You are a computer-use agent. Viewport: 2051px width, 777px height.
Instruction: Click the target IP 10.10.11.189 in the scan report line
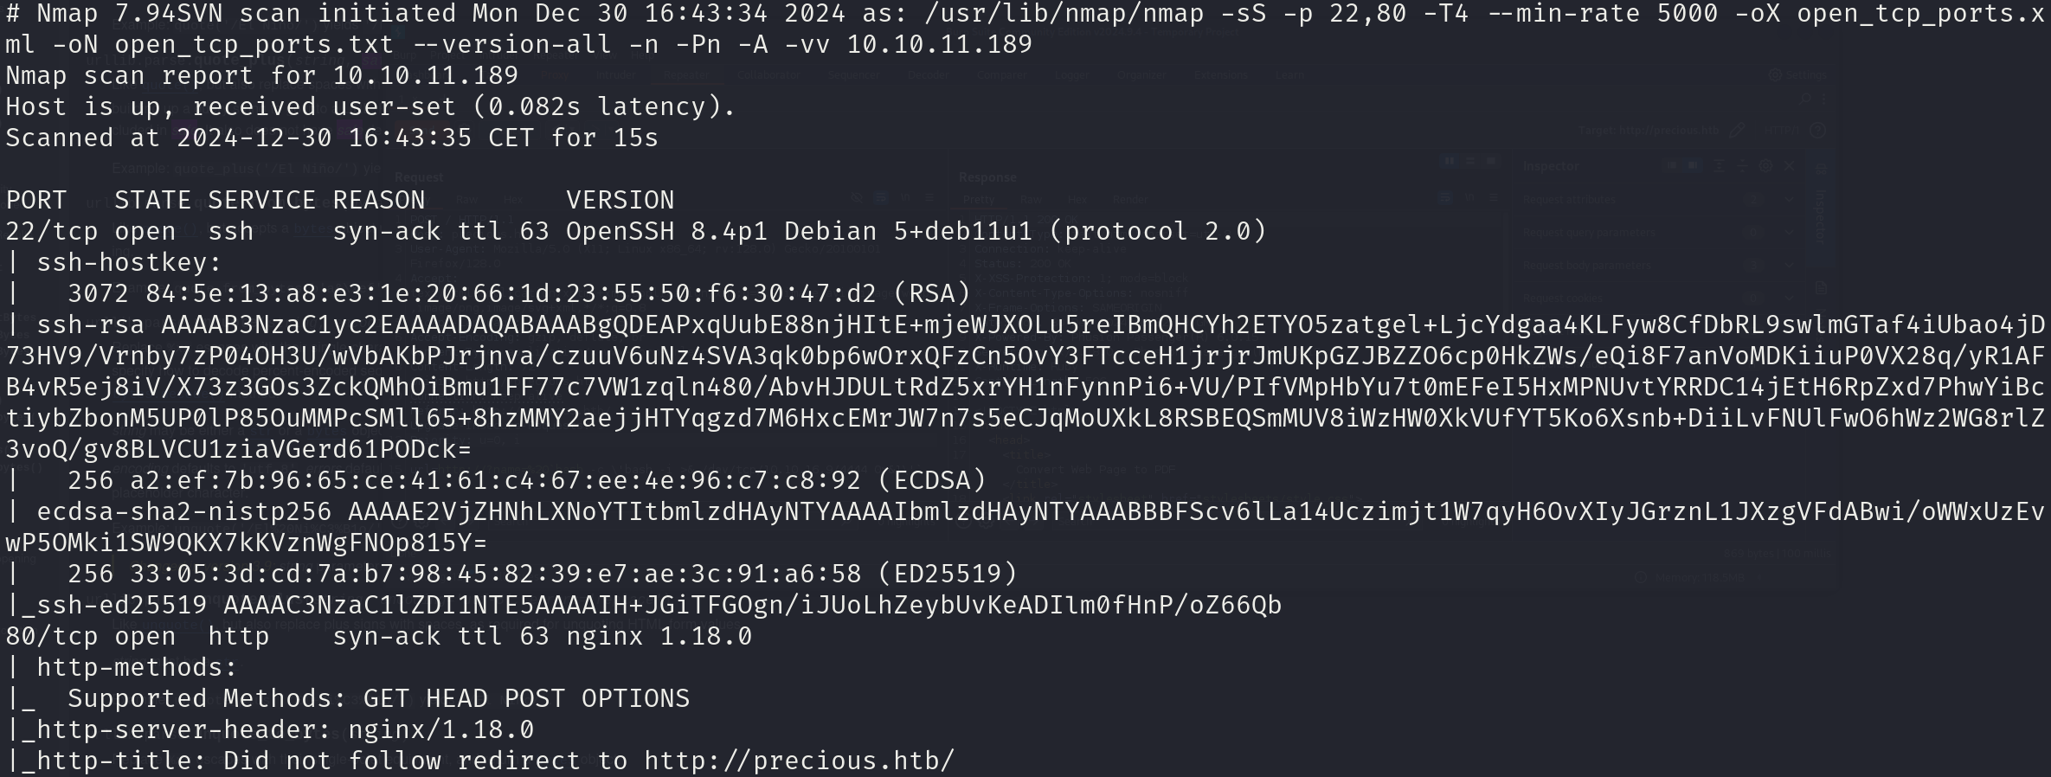(426, 75)
